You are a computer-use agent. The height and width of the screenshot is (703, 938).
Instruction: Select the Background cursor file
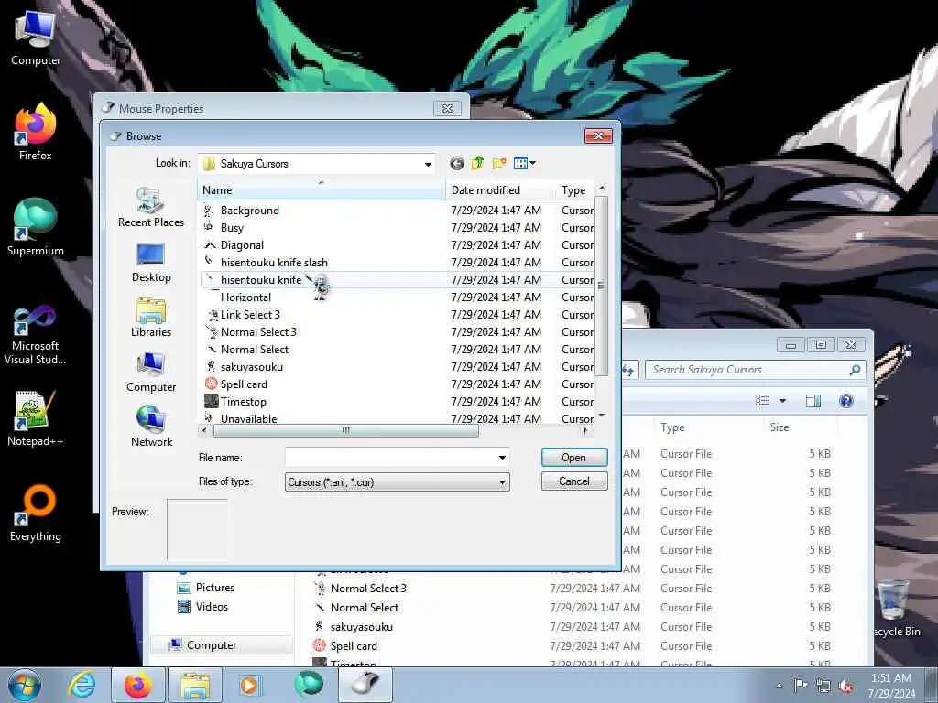coord(398,211)
